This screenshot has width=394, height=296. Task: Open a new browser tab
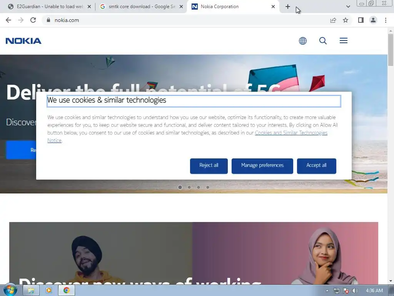pyautogui.click(x=288, y=7)
